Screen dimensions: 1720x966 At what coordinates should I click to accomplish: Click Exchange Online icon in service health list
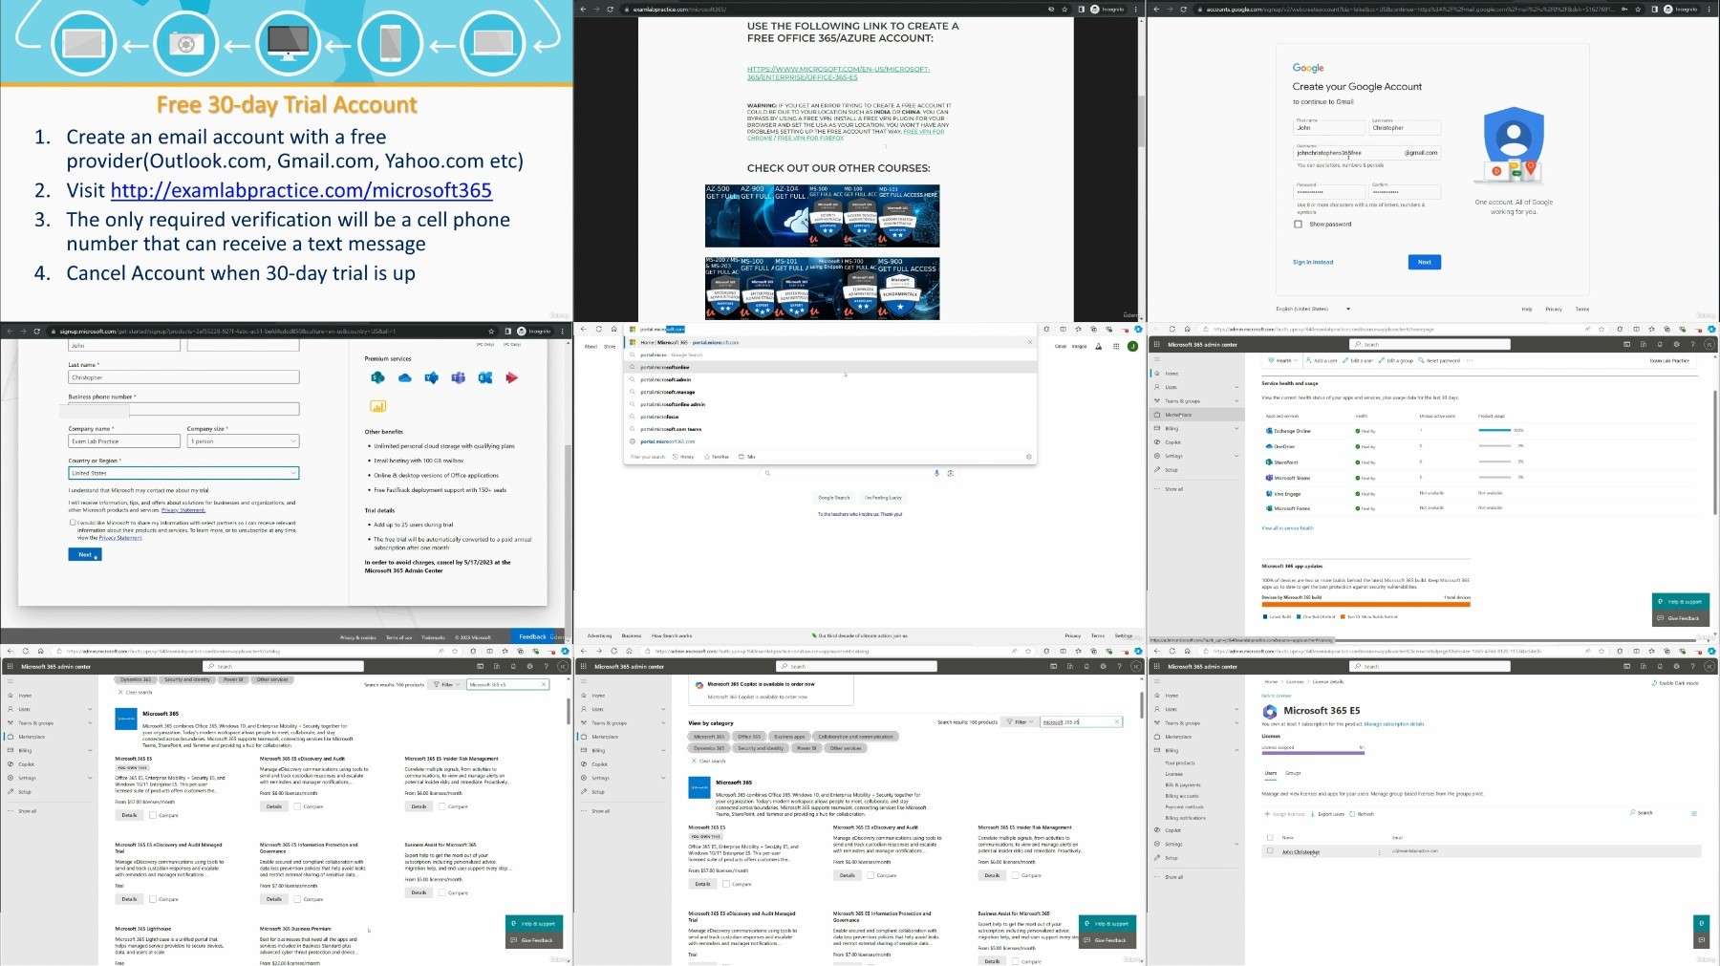click(x=1269, y=431)
